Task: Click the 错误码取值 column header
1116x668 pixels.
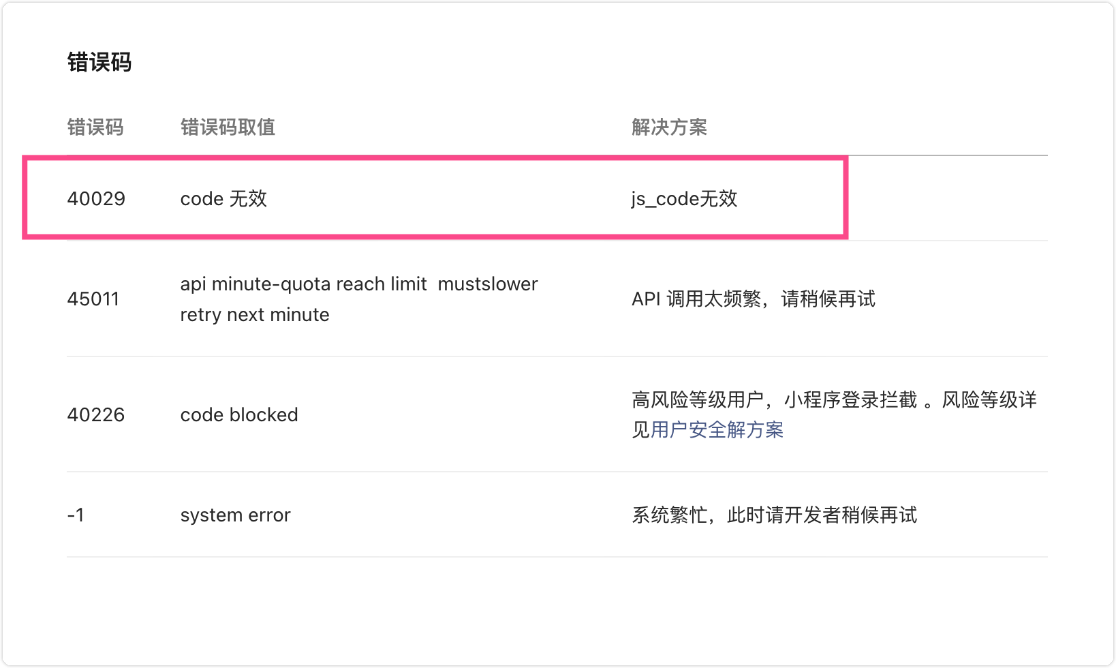Action: point(228,127)
